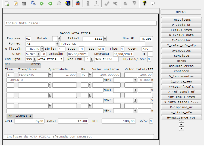Click the 1_conta_aen option

coord(181,81)
